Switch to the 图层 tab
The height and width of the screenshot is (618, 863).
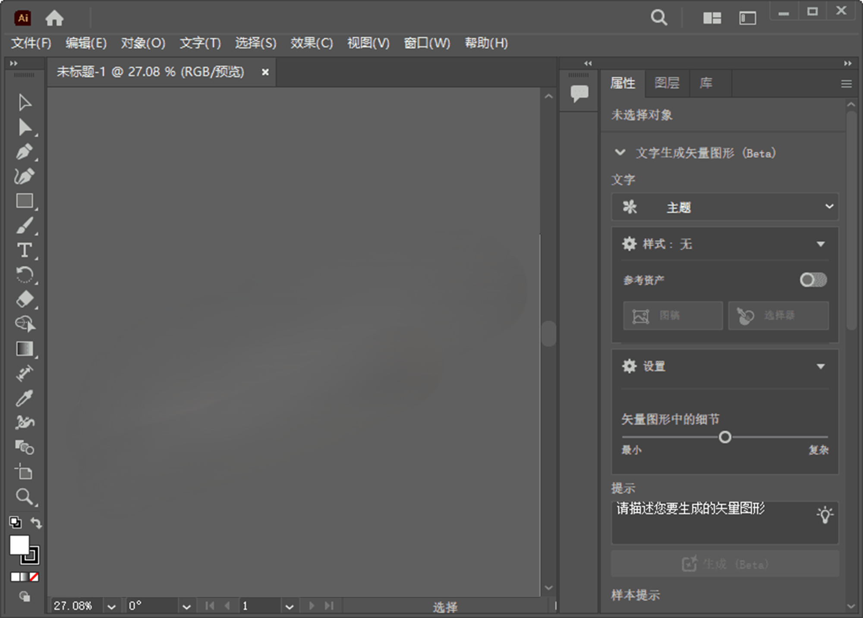(x=667, y=83)
